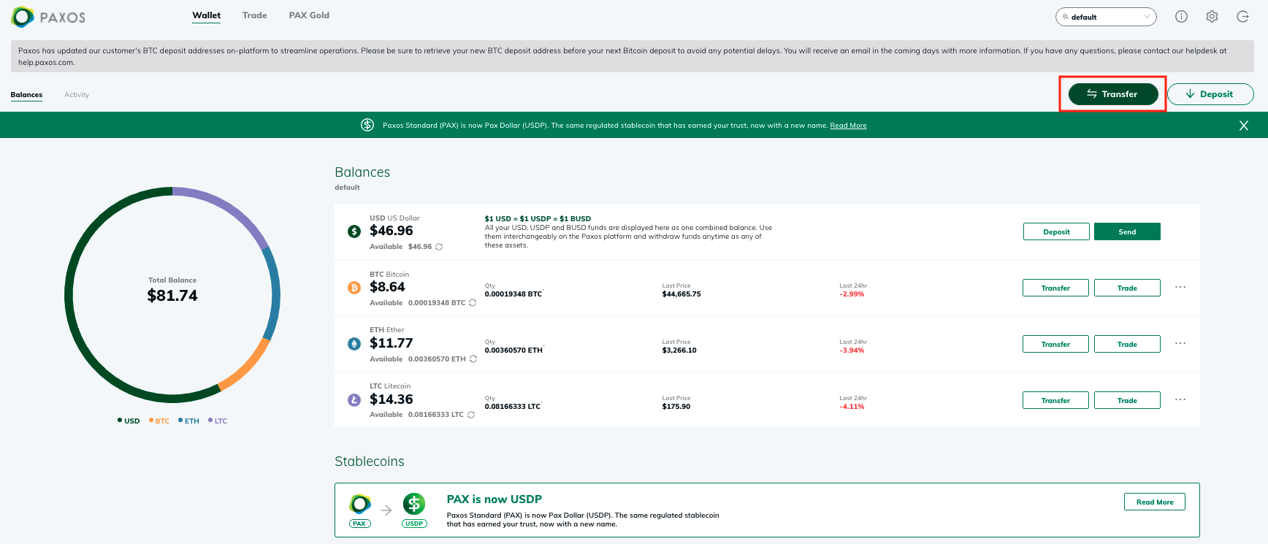Click the $81.74 total balance value
The height and width of the screenshot is (544, 1268).
click(x=172, y=296)
